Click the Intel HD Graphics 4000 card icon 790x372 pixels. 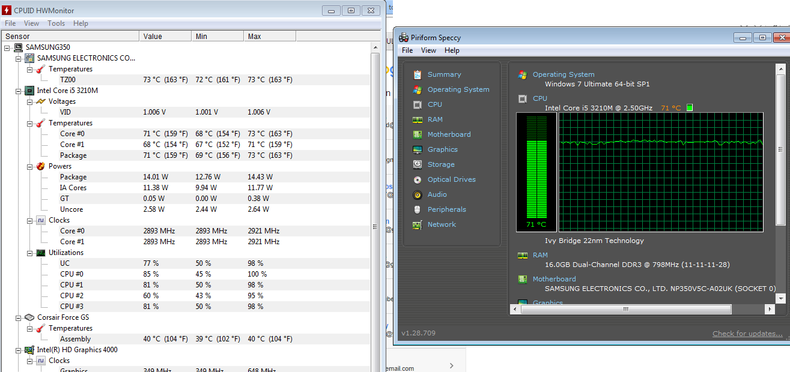click(29, 350)
